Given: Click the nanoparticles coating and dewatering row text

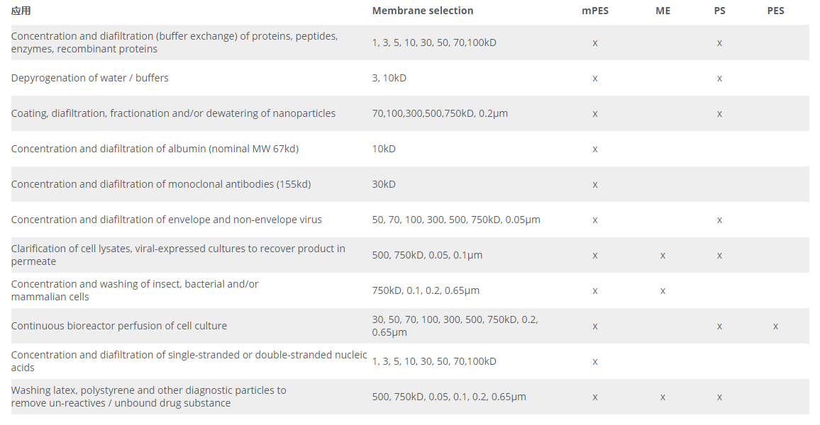Looking at the screenshot, I should click(x=174, y=113).
